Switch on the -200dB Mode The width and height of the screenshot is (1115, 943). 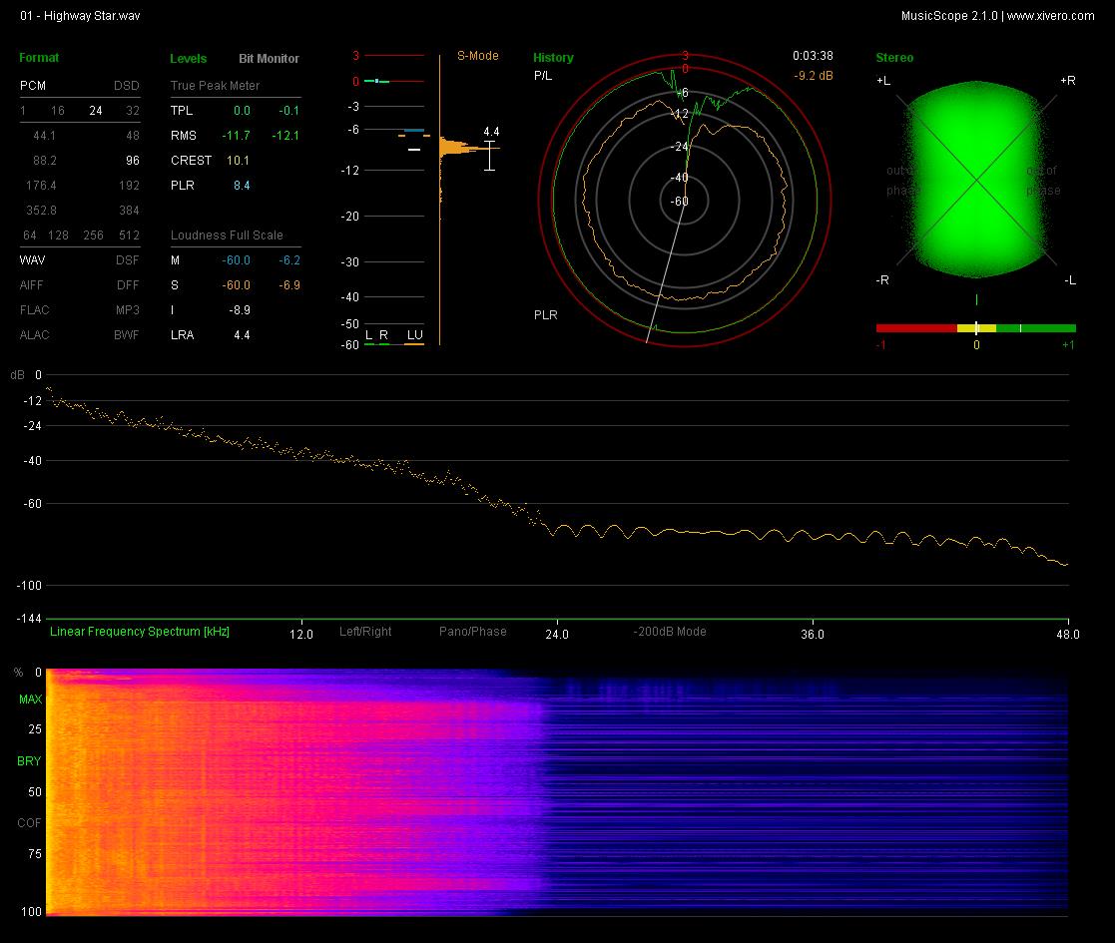(669, 631)
